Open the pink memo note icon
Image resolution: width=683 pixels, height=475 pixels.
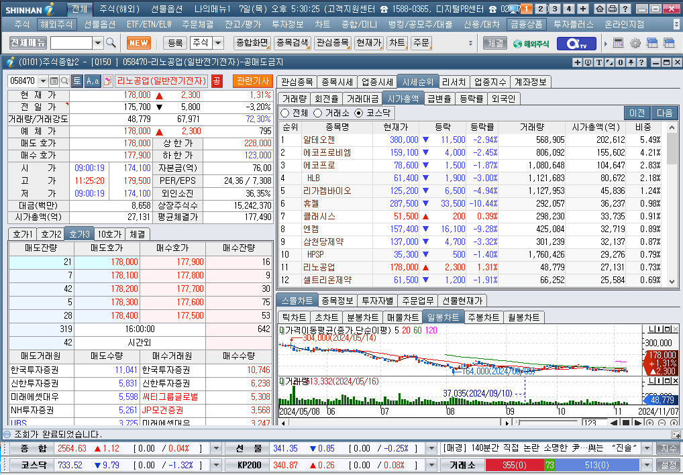coord(107,81)
